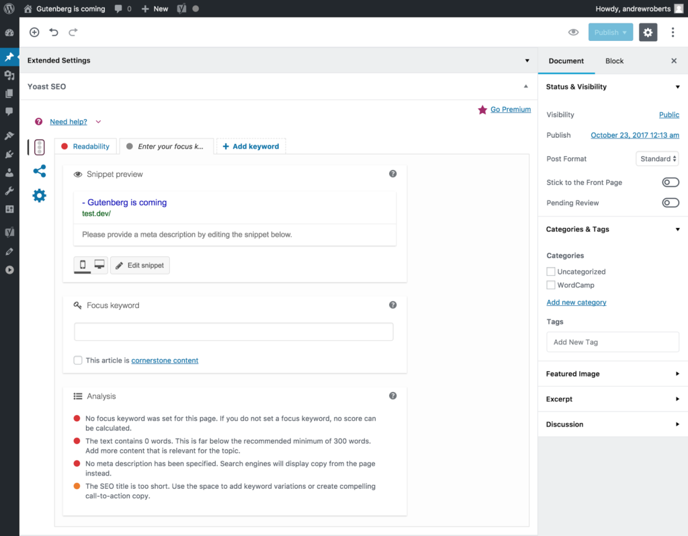This screenshot has width=688, height=536.
Task: Switch to the Document tab
Action: click(x=566, y=61)
